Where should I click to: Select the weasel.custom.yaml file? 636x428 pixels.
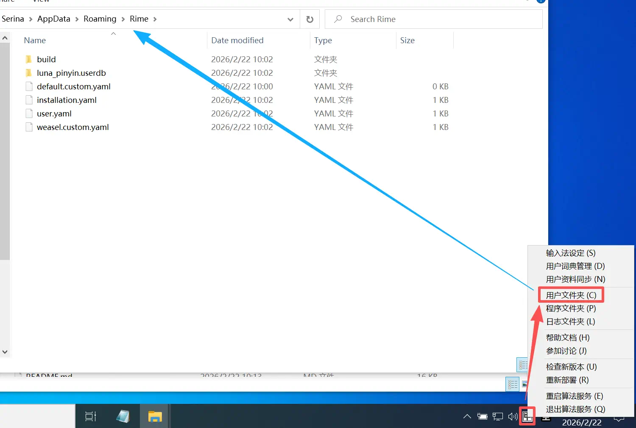tap(73, 127)
